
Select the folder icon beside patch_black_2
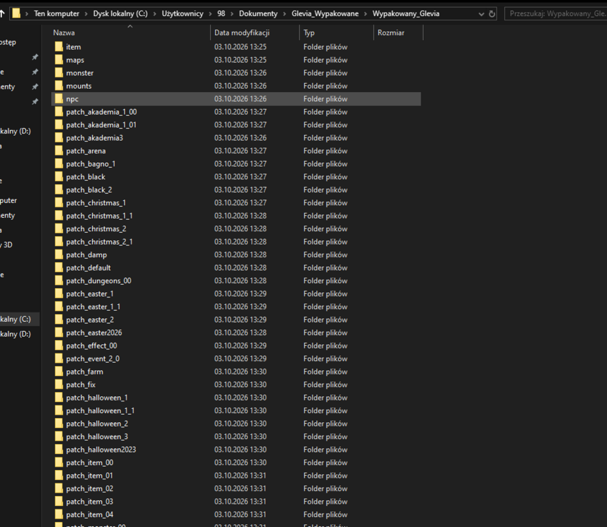coord(59,190)
